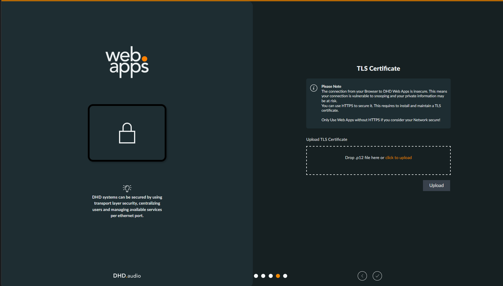Go back with the previous-step arrow
Screen dimensions: 503x286
(362, 276)
